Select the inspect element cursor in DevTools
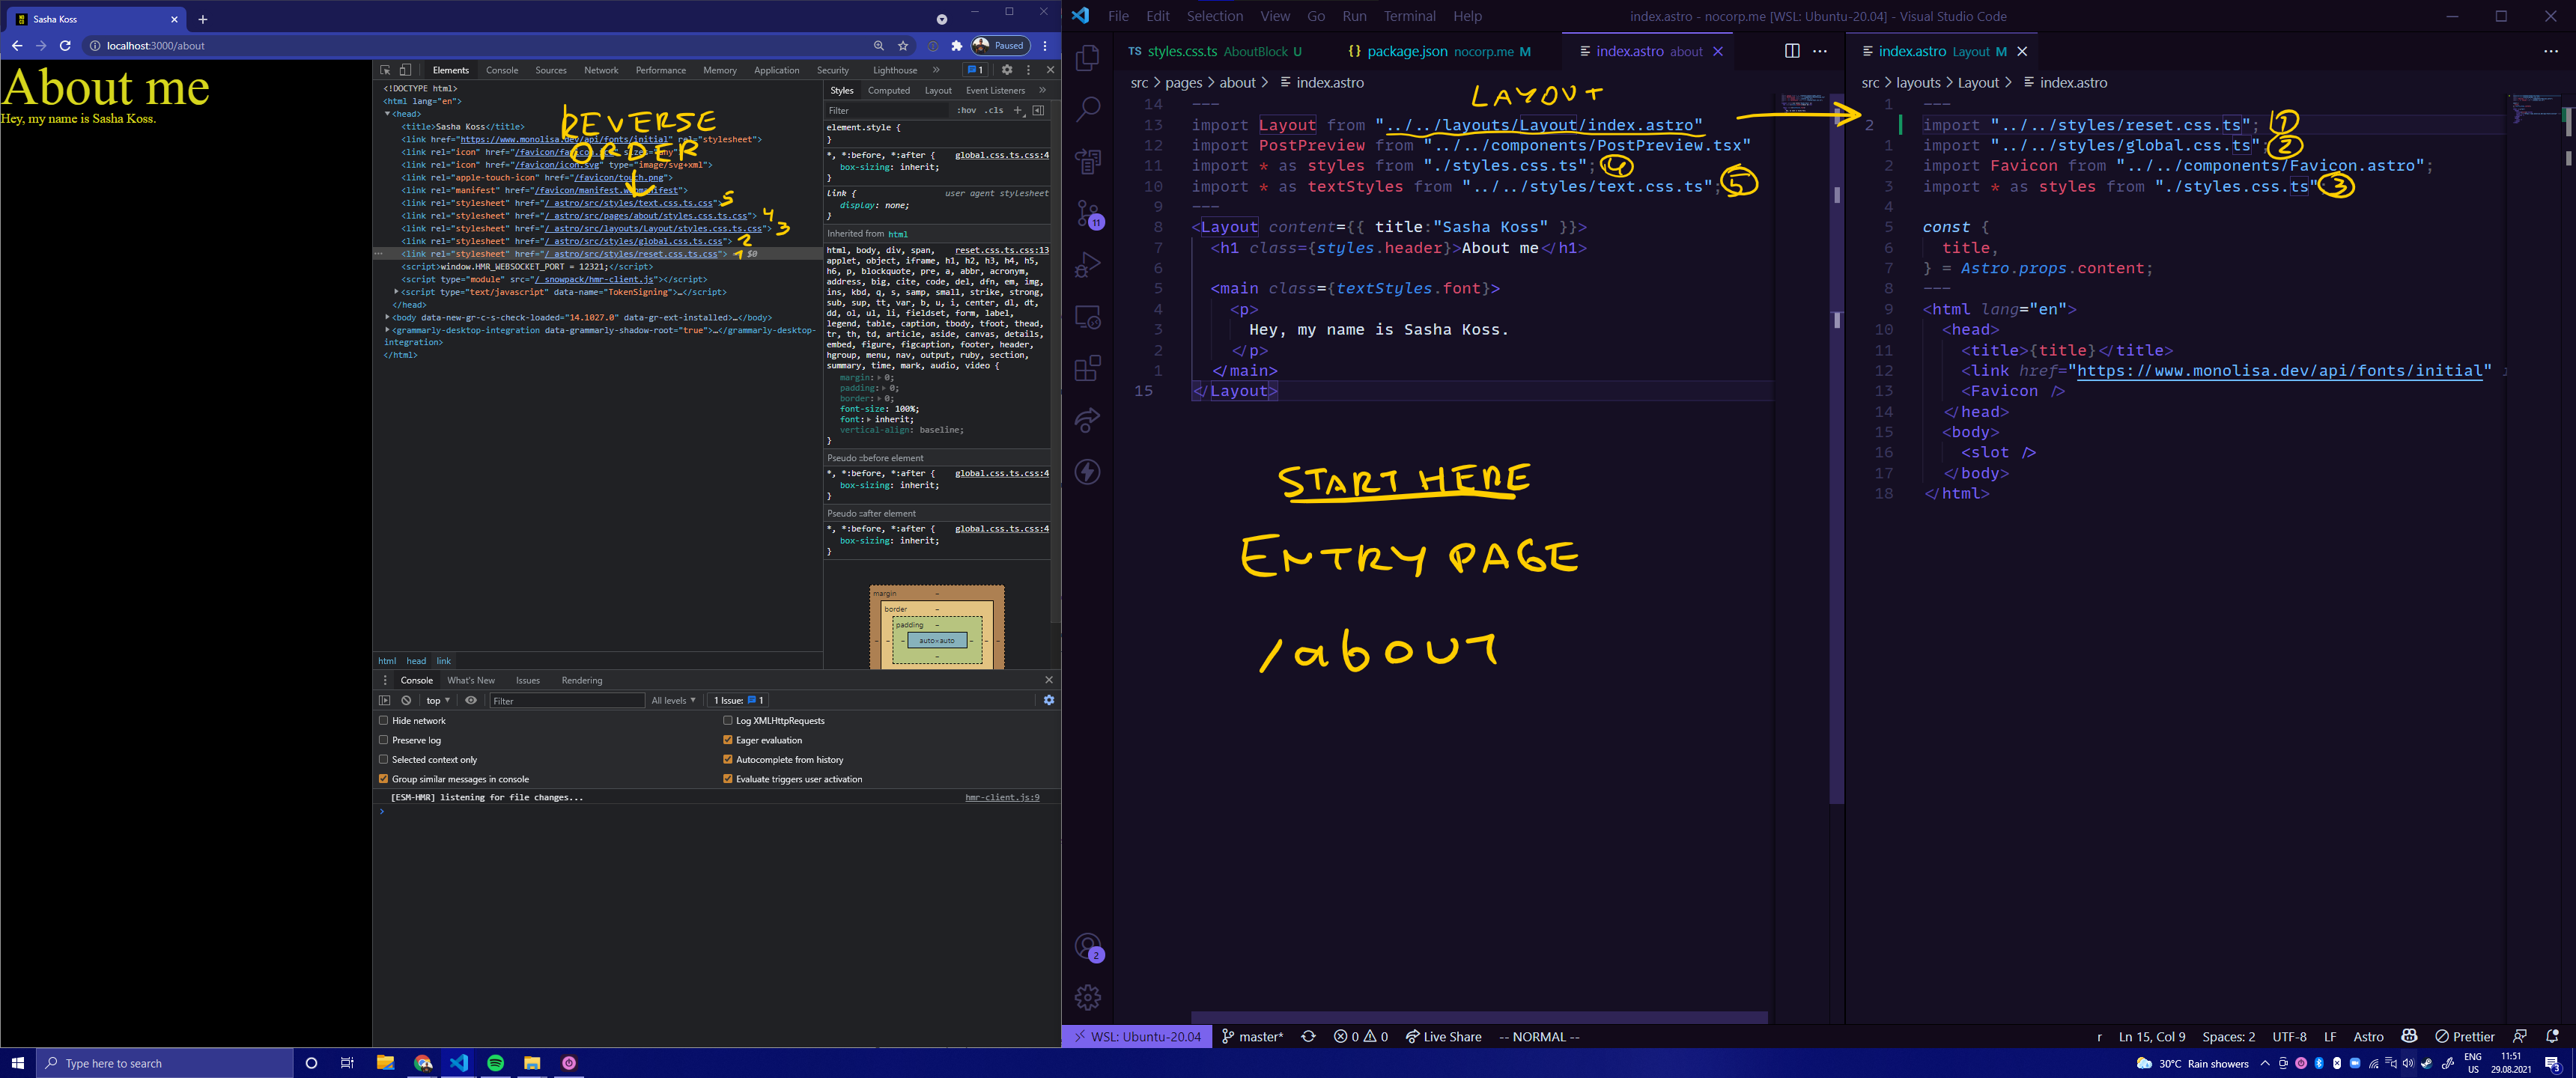2576x1078 pixels. click(x=385, y=70)
